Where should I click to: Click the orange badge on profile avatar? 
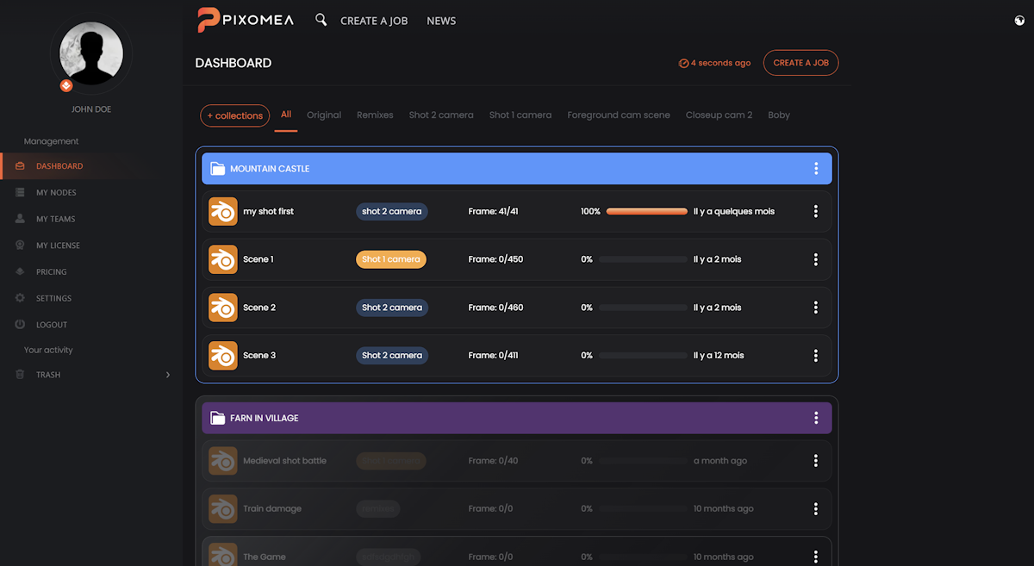tap(65, 85)
